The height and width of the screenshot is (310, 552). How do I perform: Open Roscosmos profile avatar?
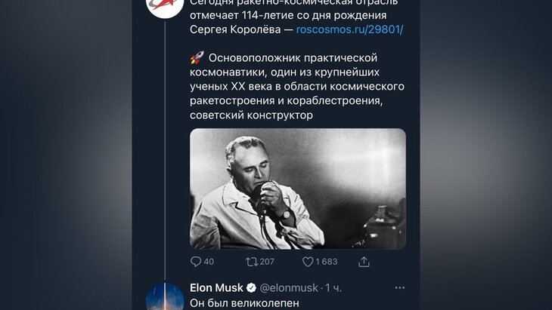[x=164, y=6]
